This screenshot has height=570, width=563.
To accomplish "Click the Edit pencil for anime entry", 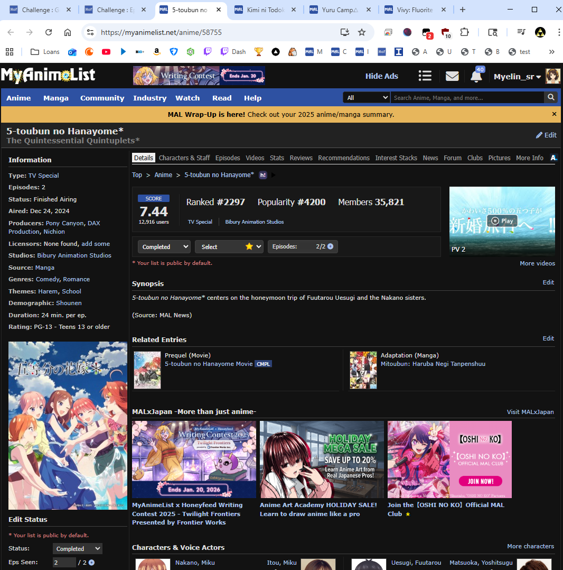I will point(546,135).
